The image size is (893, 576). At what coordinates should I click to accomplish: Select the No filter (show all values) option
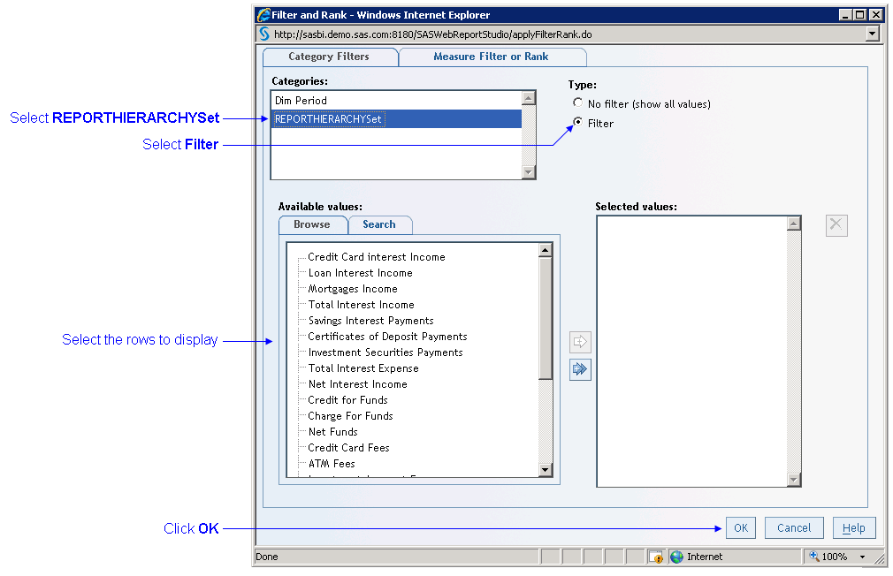coord(578,103)
